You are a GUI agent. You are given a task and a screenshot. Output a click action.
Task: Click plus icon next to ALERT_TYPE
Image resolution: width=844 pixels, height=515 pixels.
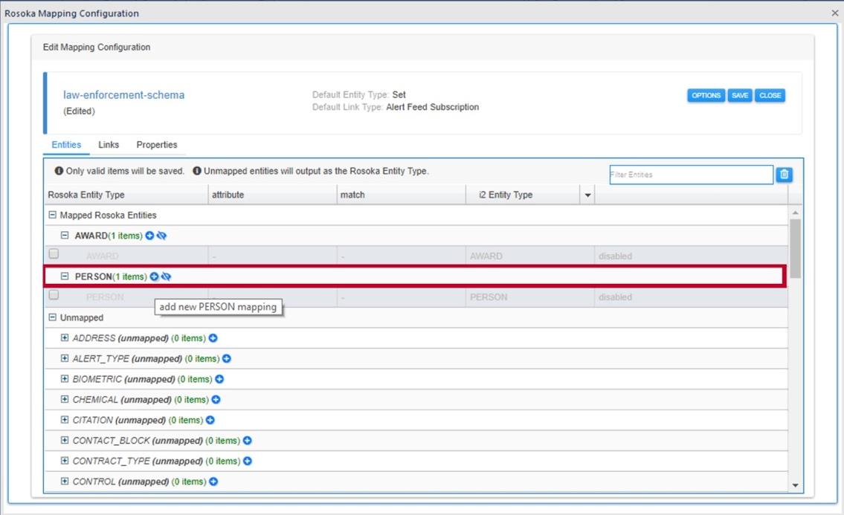(x=227, y=358)
